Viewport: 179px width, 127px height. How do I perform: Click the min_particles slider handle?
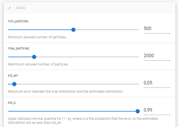(73, 30)
